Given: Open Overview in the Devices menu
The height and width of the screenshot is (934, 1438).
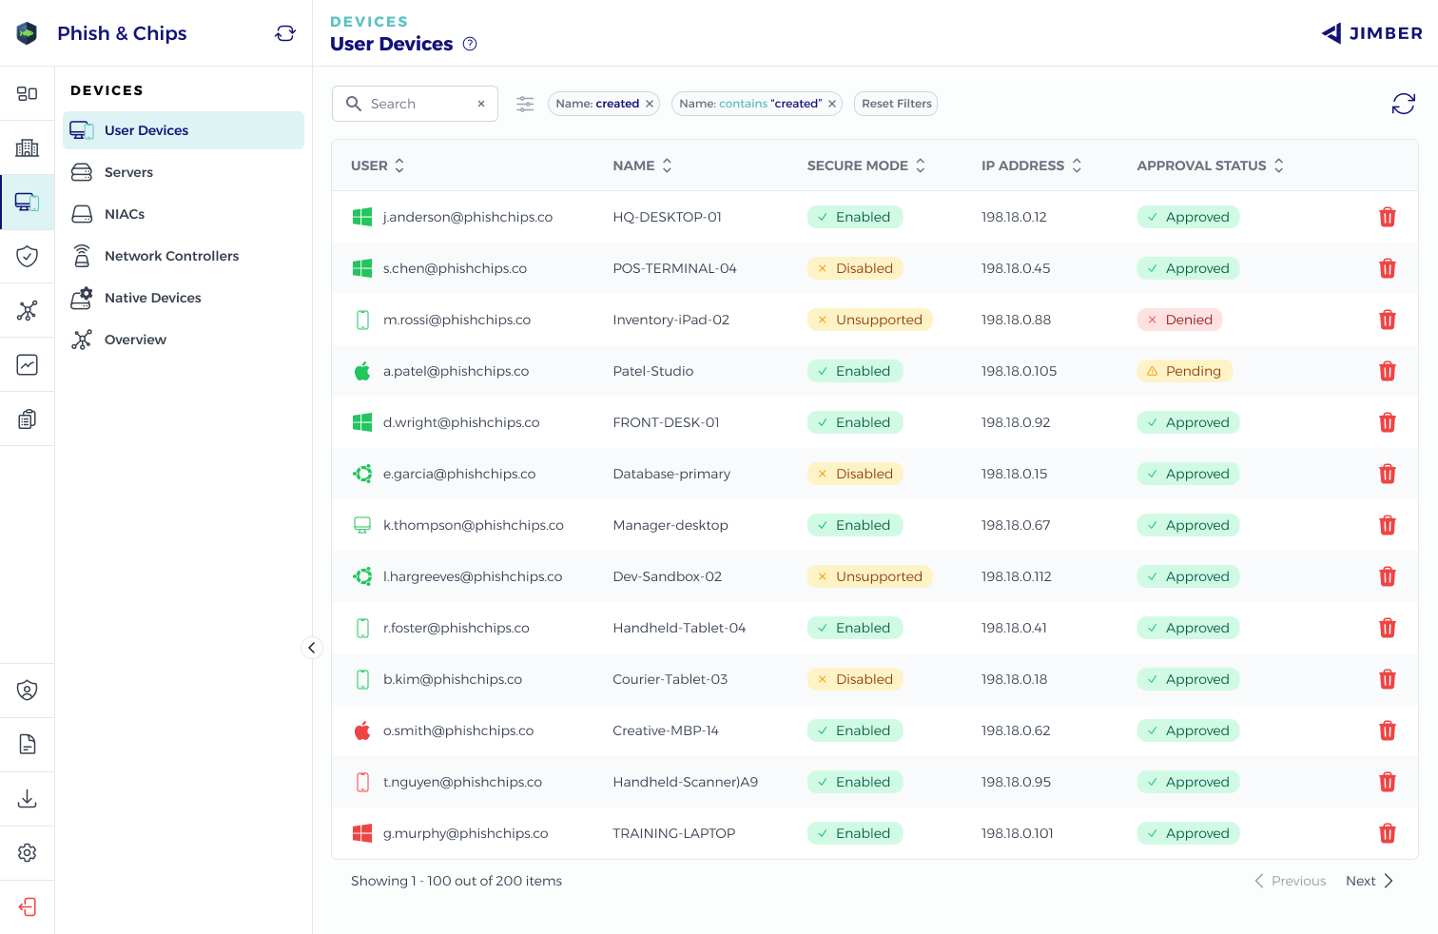Looking at the screenshot, I should [x=184, y=340].
